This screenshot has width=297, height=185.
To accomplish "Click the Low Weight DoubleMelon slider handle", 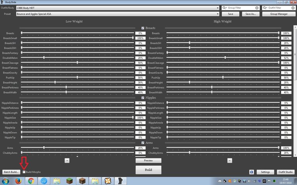I will 44,57.
